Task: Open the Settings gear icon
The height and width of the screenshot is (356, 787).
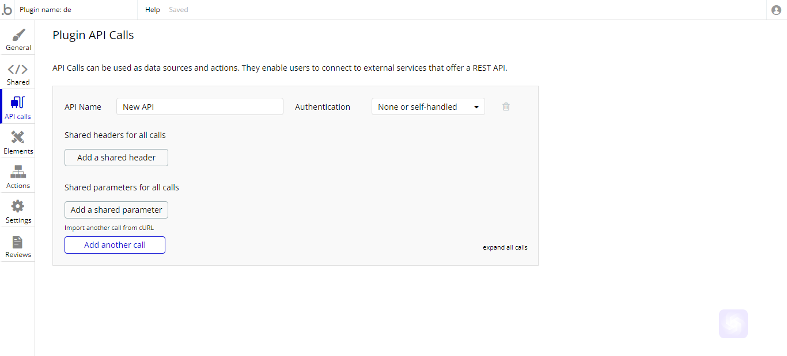Action: pyautogui.click(x=18, y=206)
